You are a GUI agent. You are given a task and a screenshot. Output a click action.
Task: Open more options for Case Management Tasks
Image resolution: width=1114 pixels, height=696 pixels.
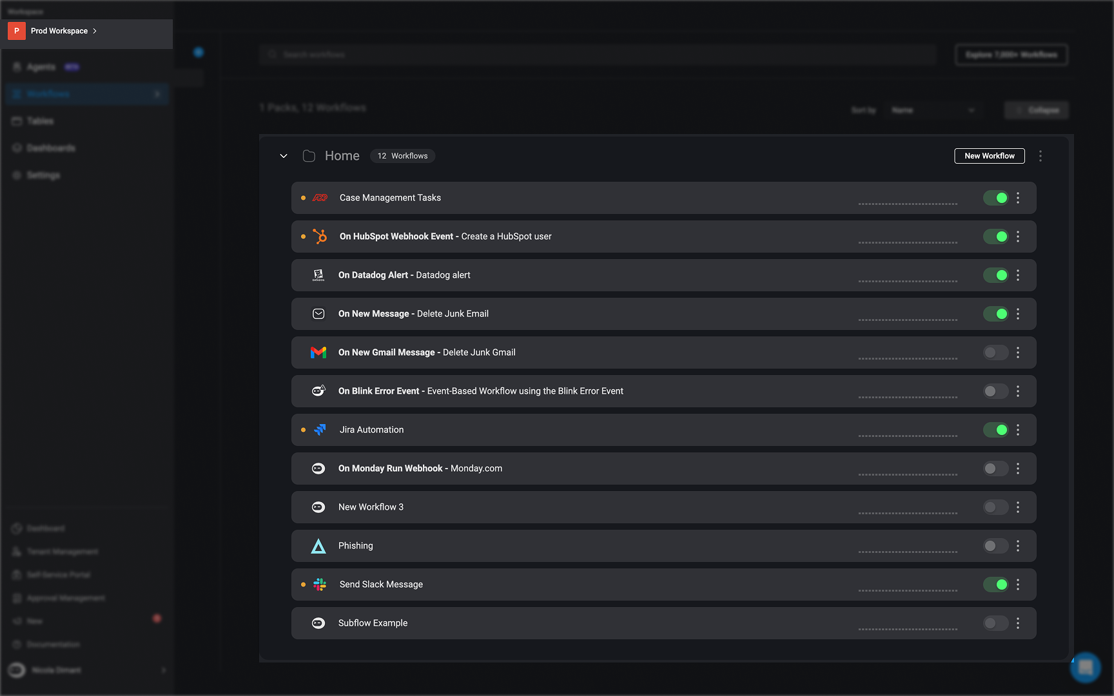pyautogui.click(x=1018, y=198)
